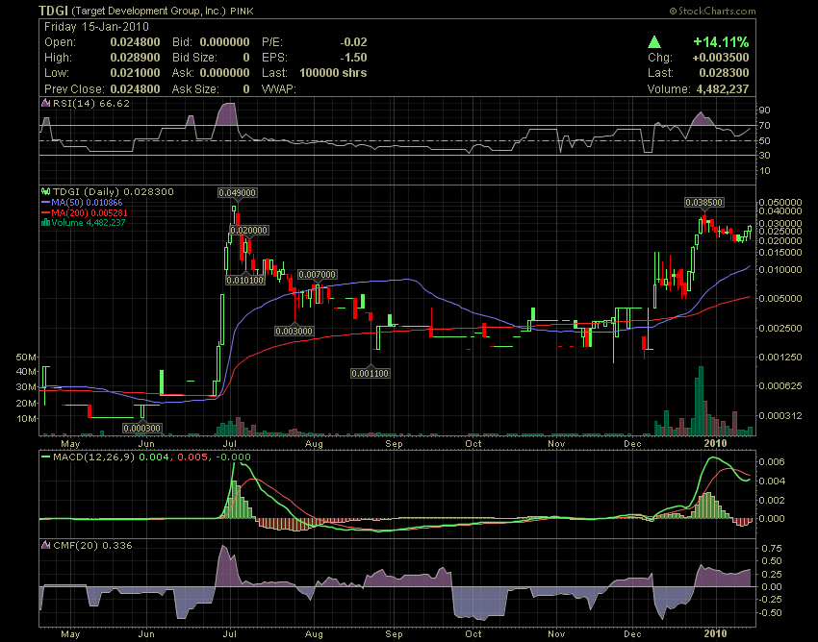Click the 2010 label on price chart axis

pos(715,443)
